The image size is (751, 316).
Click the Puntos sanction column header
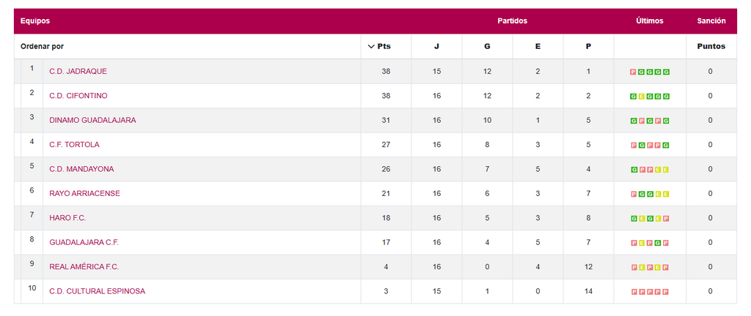711,47
